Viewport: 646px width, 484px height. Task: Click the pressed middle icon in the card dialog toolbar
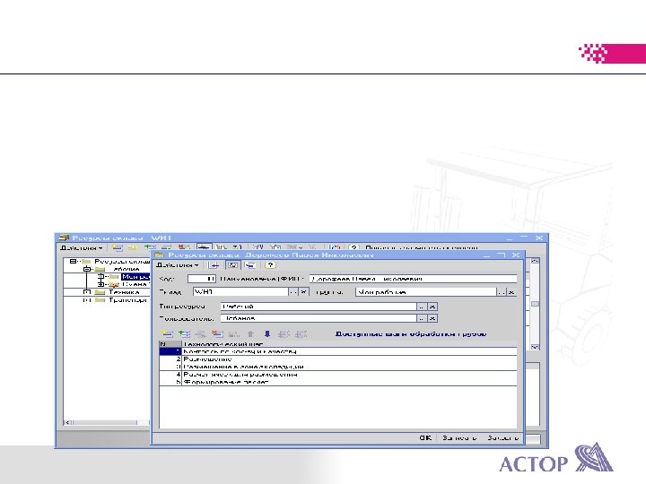coord(232,265)
